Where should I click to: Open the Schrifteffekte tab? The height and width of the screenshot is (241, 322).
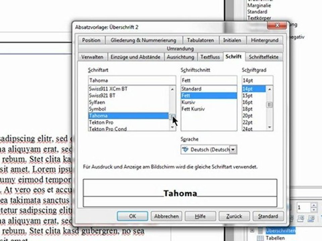[264, 57]
